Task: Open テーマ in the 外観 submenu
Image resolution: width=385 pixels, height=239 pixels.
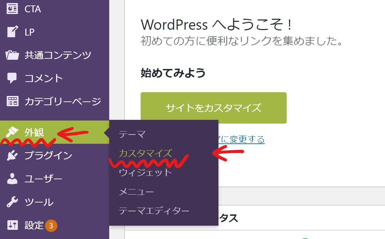Action: pos(132,135)
